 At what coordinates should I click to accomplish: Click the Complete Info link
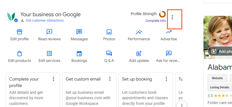tap(155, 21)
